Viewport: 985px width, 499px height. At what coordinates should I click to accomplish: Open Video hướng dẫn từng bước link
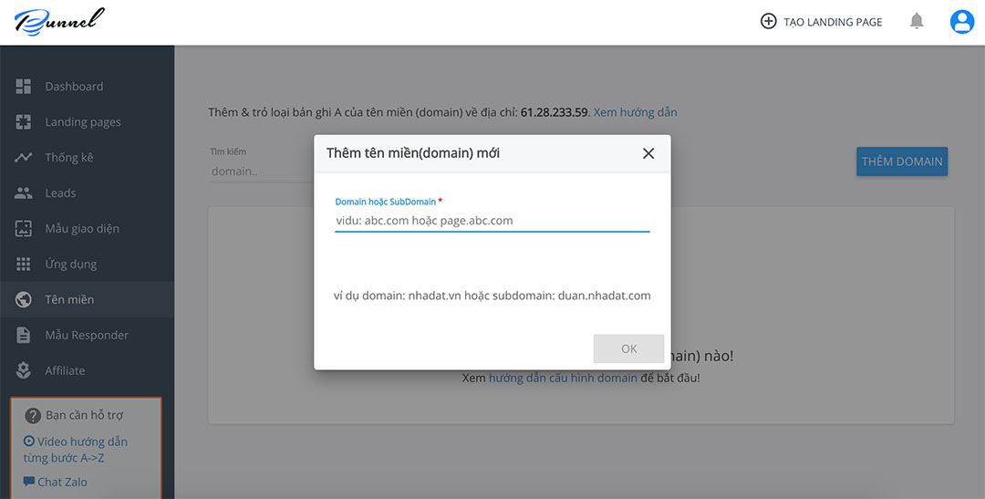(x=76, y=450)
